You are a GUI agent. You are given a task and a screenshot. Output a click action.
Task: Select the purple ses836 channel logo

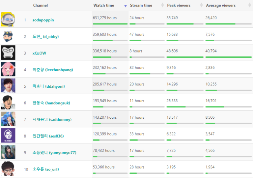(8, 135)
